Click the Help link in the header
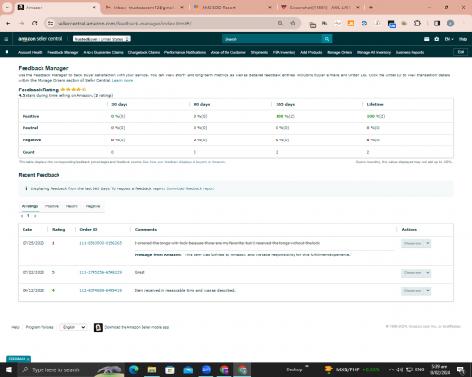Image resolution: width=472 pixels, height=377 pixels. point(463,39)
